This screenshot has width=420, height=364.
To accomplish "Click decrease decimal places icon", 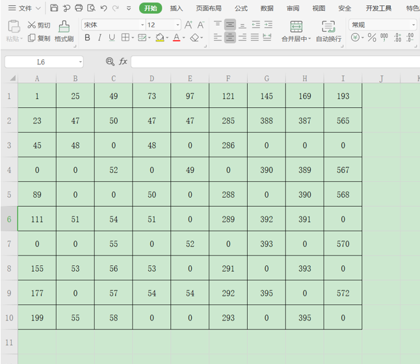I will click(410, 38).
